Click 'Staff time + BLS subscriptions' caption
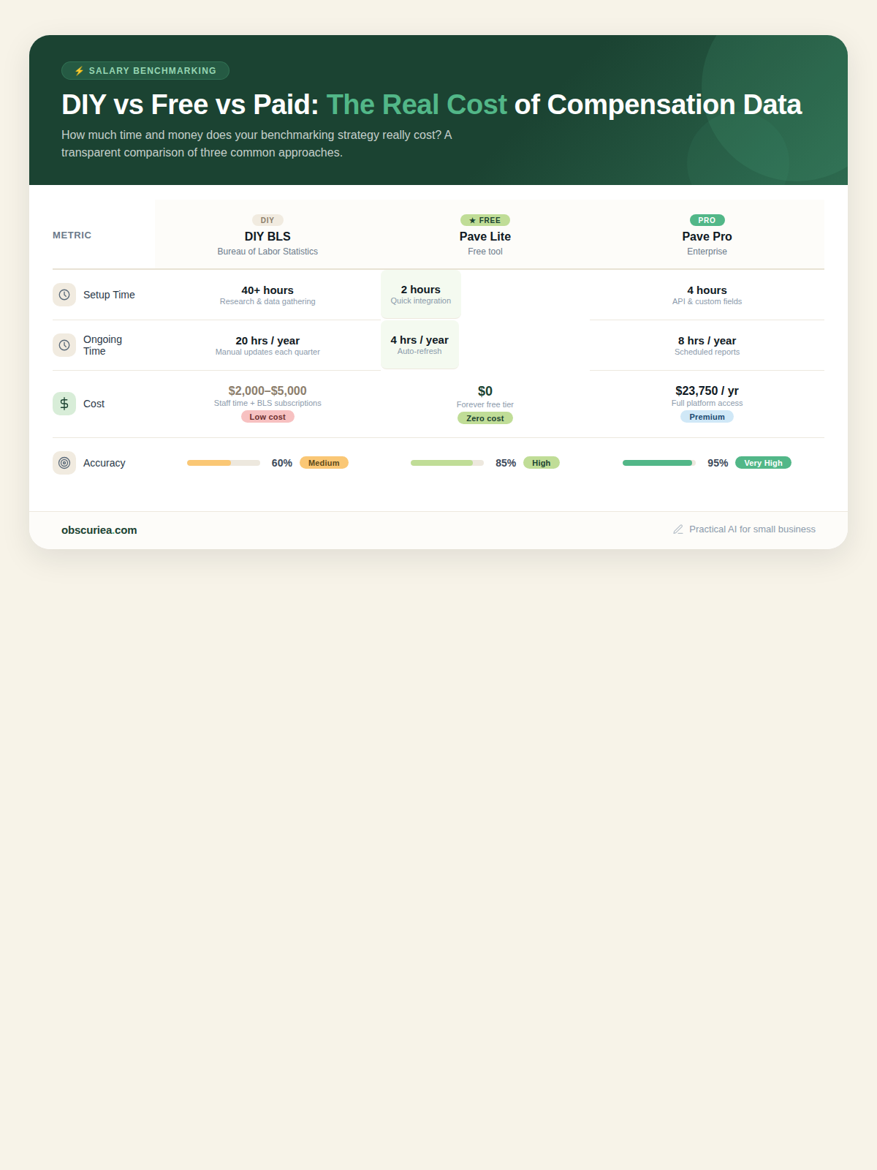The image size is (877, 1170). pyautogui.click(x=267, y=403)
